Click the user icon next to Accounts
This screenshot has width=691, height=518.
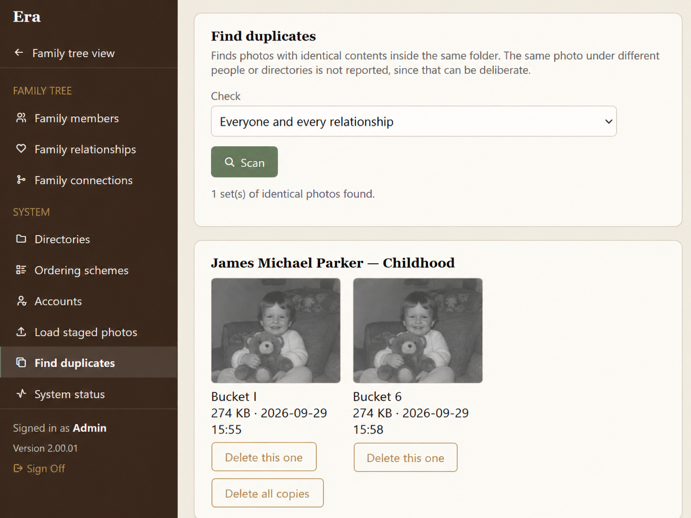21,301
